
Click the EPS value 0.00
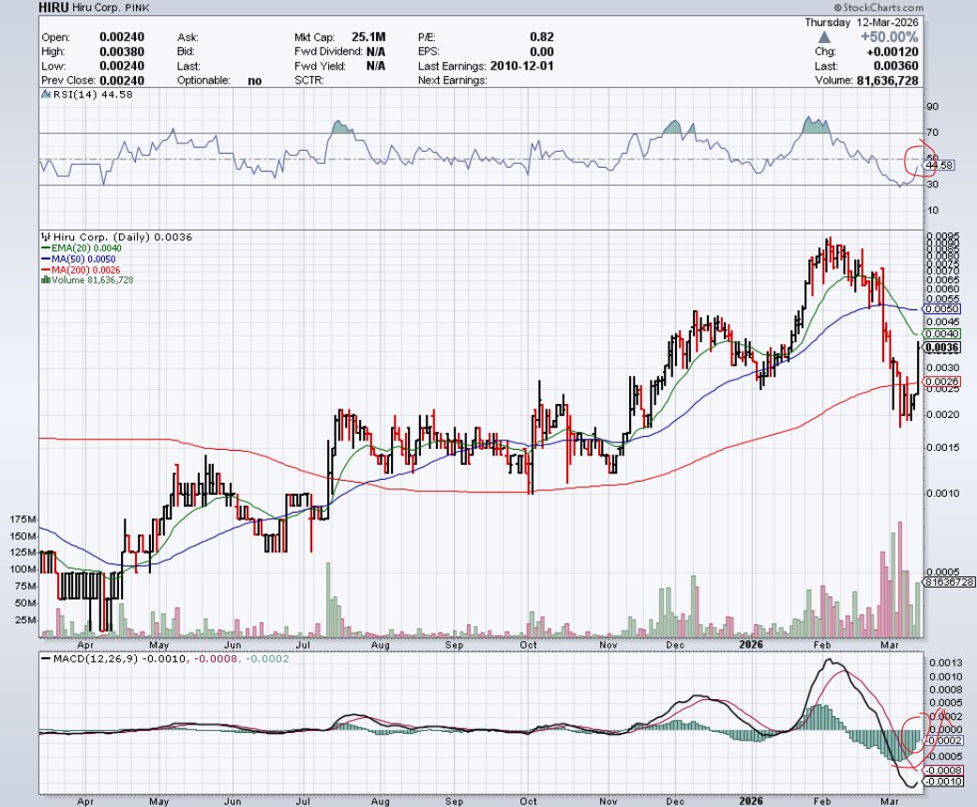[x=542, y=52]
